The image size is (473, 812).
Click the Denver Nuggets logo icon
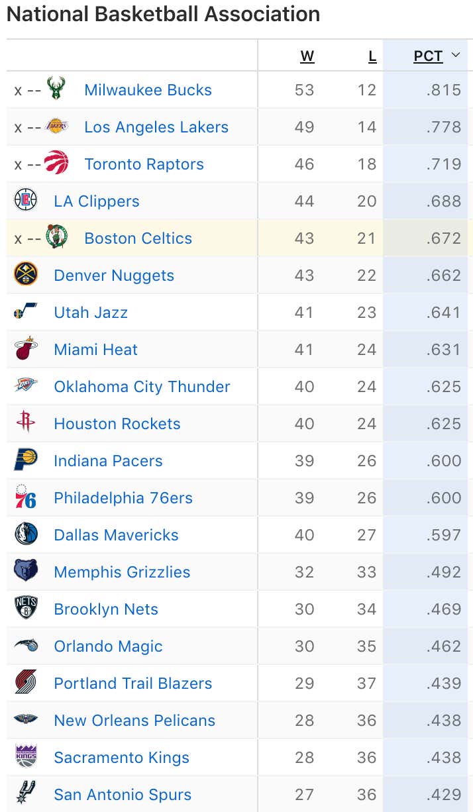coord(26,274)
